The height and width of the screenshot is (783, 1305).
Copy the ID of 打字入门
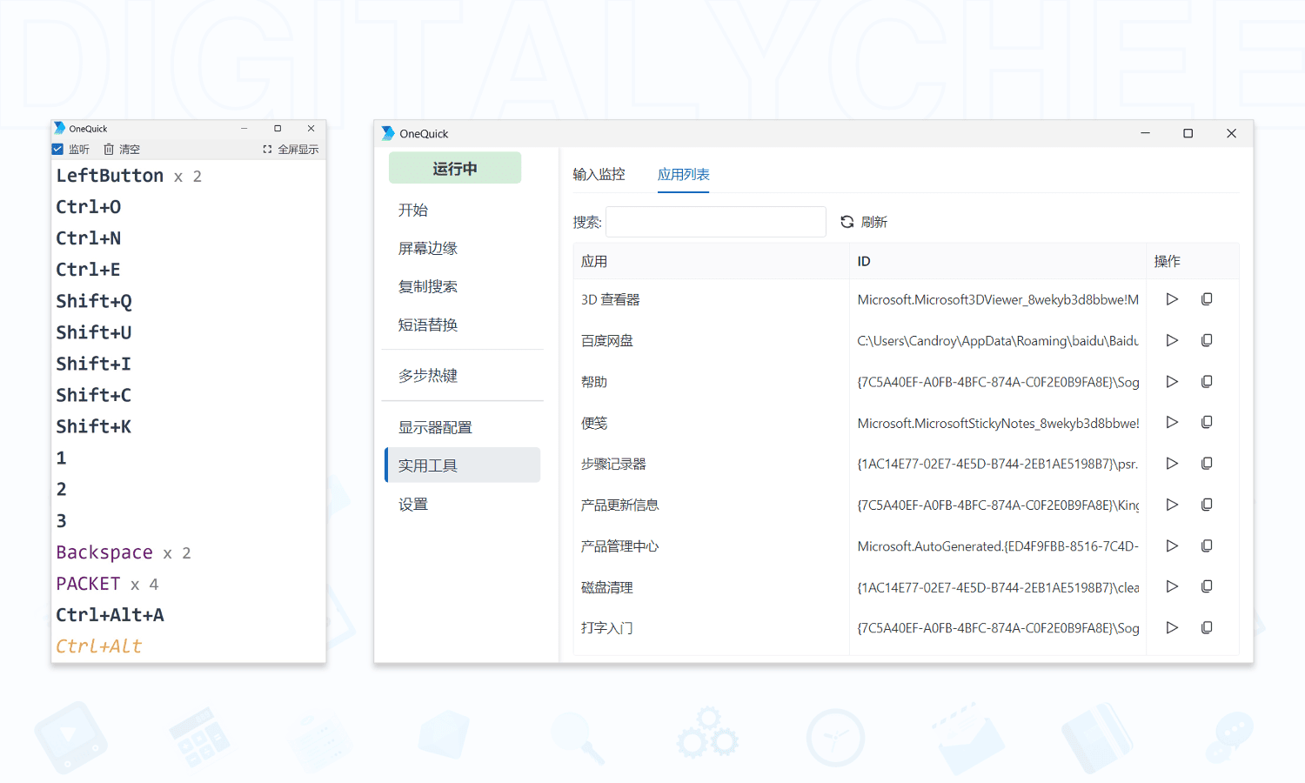point(1207,627)
